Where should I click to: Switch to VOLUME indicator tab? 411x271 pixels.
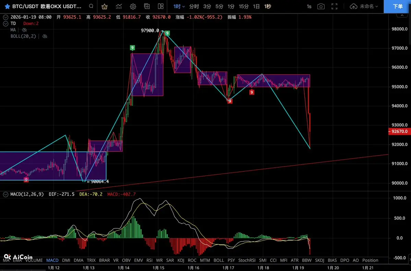(x=34, y=260)
